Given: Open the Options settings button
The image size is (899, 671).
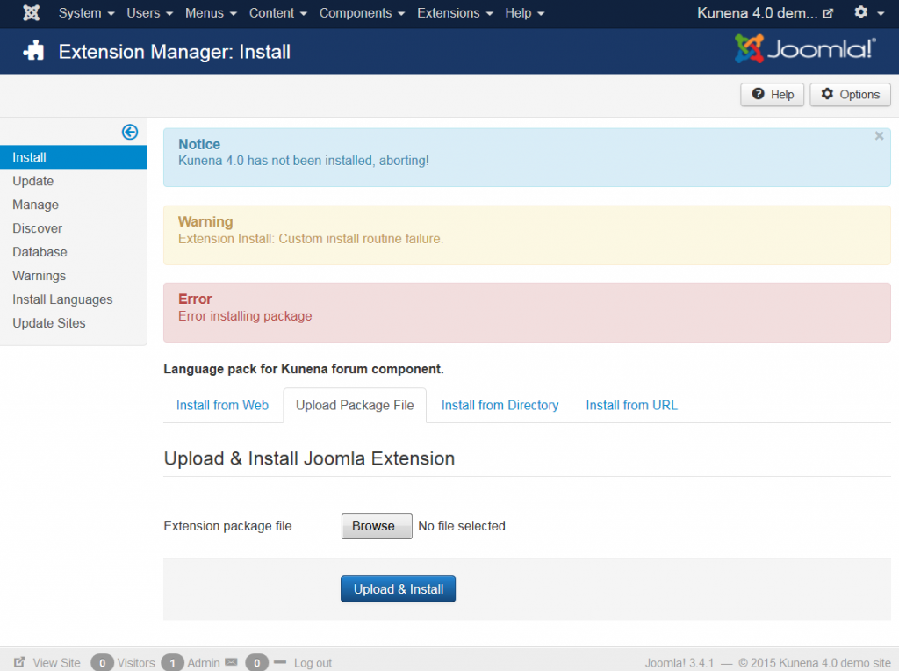Looking at the screenshot, I should pyautogui.click(x=850, y=95).
